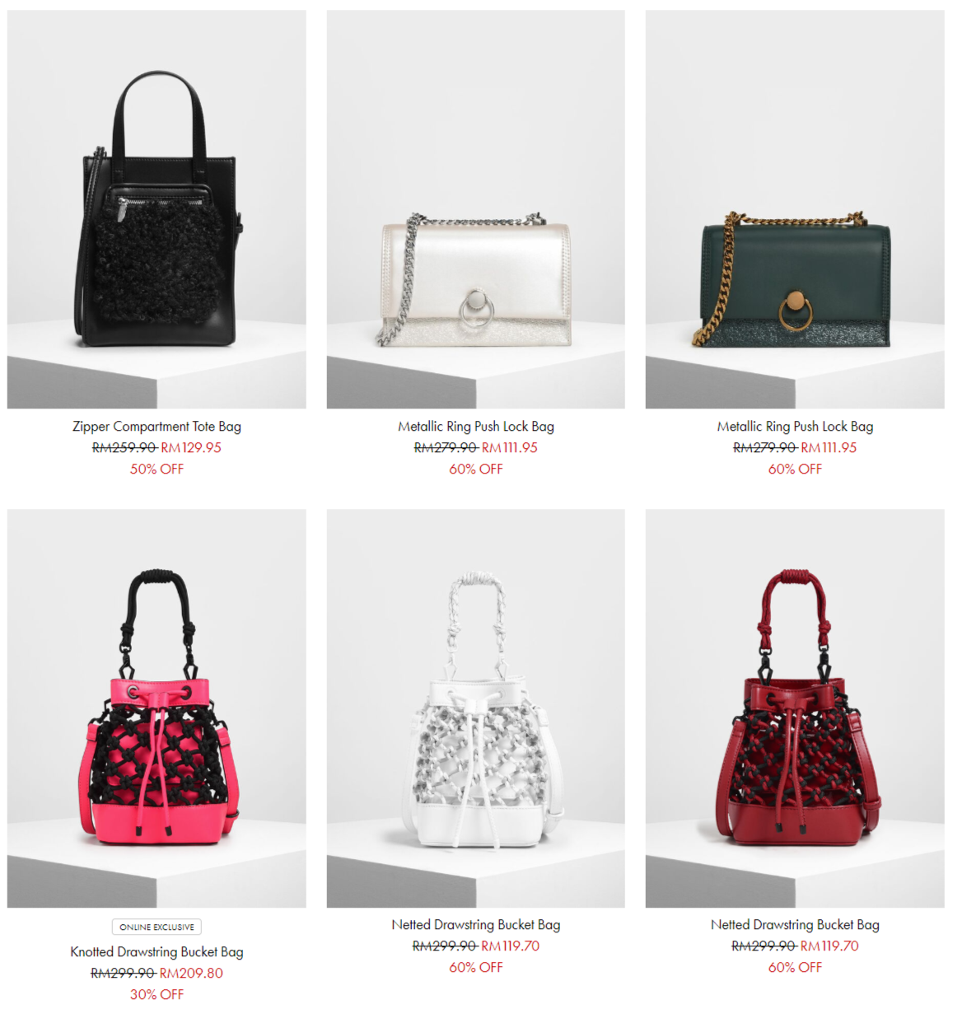Screen dimensions: 953x1009
Task: Open the white Netted Drawstring Bucket Bag image
Action: pyautogui.click(x=475, y=708)
